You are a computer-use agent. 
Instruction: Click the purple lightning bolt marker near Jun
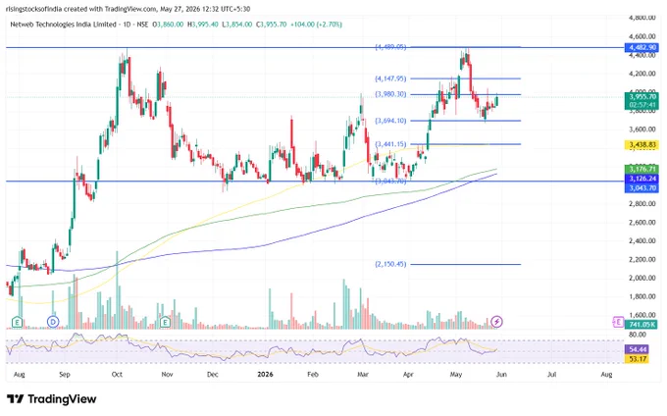click(x=497, y=322)
